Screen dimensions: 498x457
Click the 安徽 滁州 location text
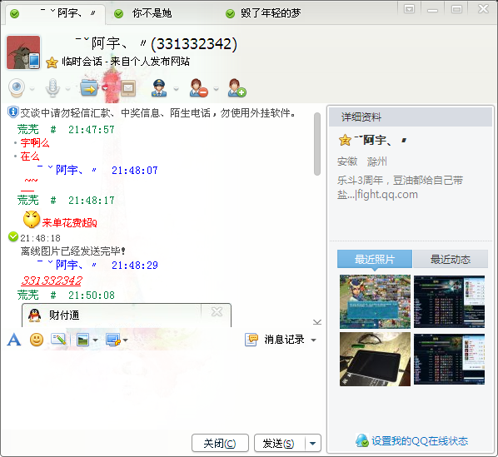(x=362, y=161)
